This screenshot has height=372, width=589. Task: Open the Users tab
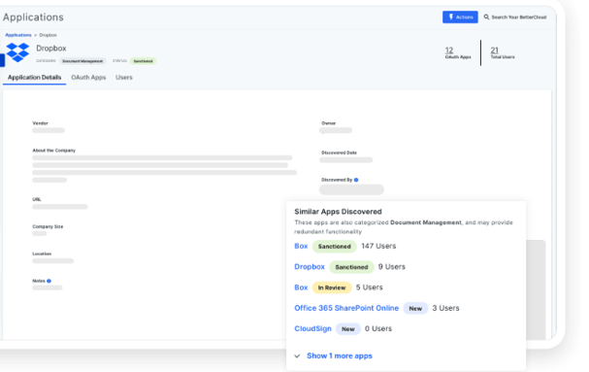[x=124, y=78]
